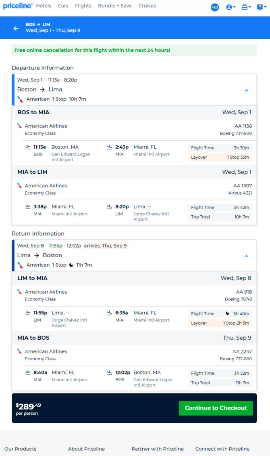Continue to Checkout
270x456 pixels.
coord(216,408)
